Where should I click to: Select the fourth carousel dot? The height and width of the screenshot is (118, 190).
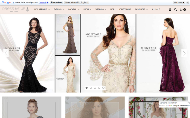pyautogui.click(x=99, y=88)
